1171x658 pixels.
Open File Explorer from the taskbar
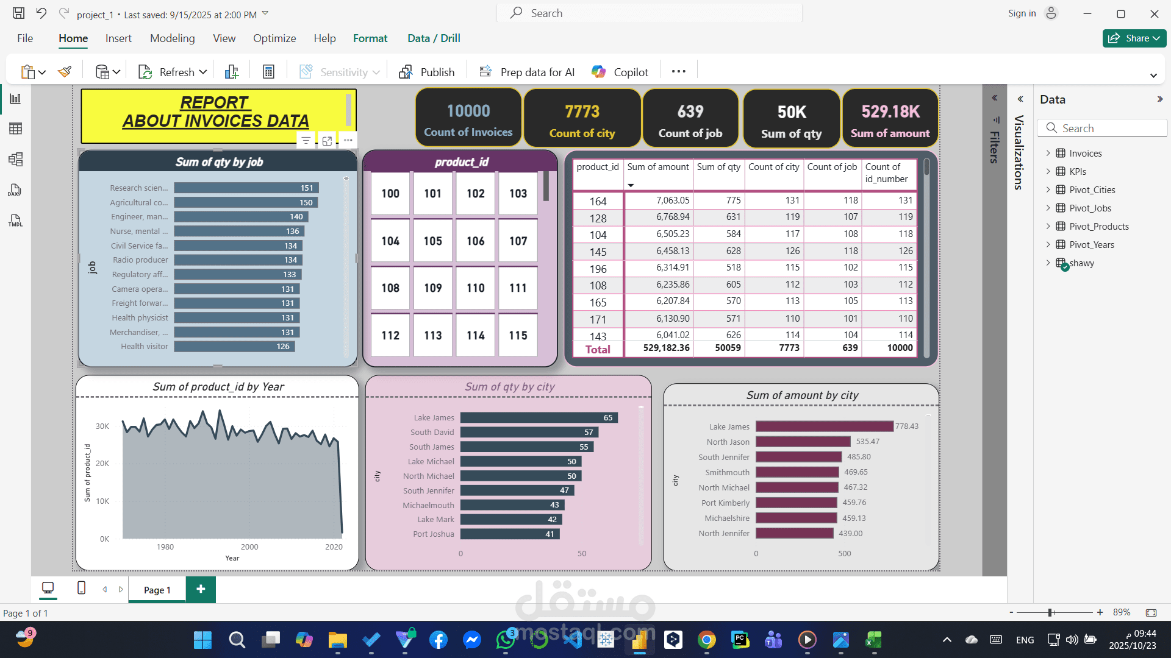(x=337, y=640)
